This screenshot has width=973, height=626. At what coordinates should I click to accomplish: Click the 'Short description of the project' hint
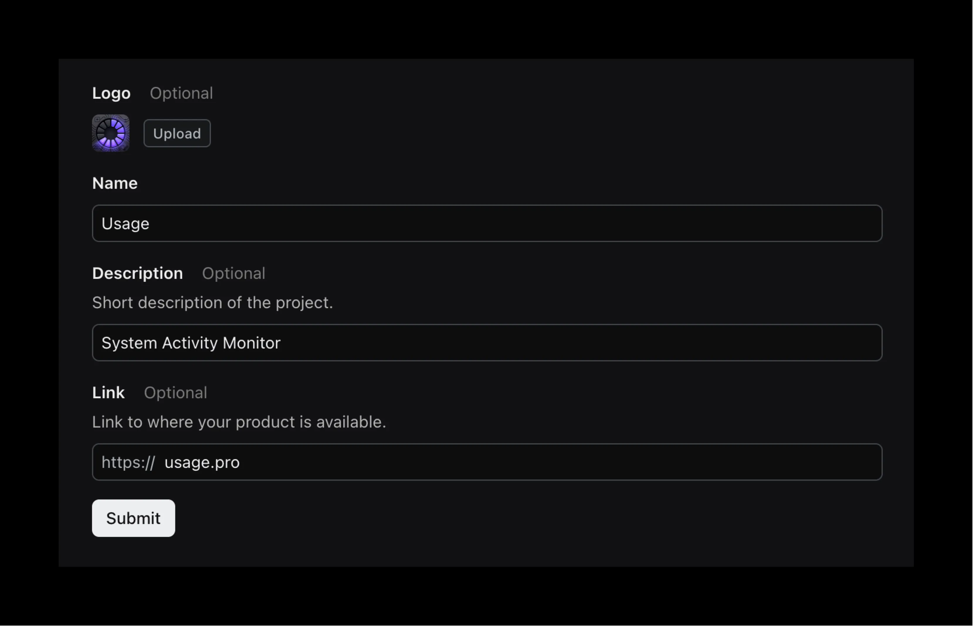click(x=212, y=303)
